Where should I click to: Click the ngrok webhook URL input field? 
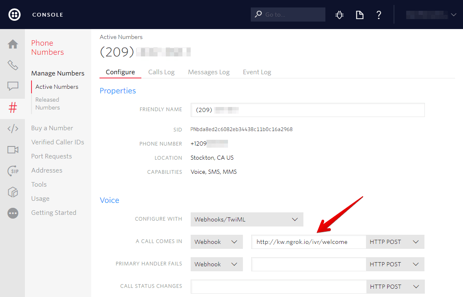[x=308, y=241]
